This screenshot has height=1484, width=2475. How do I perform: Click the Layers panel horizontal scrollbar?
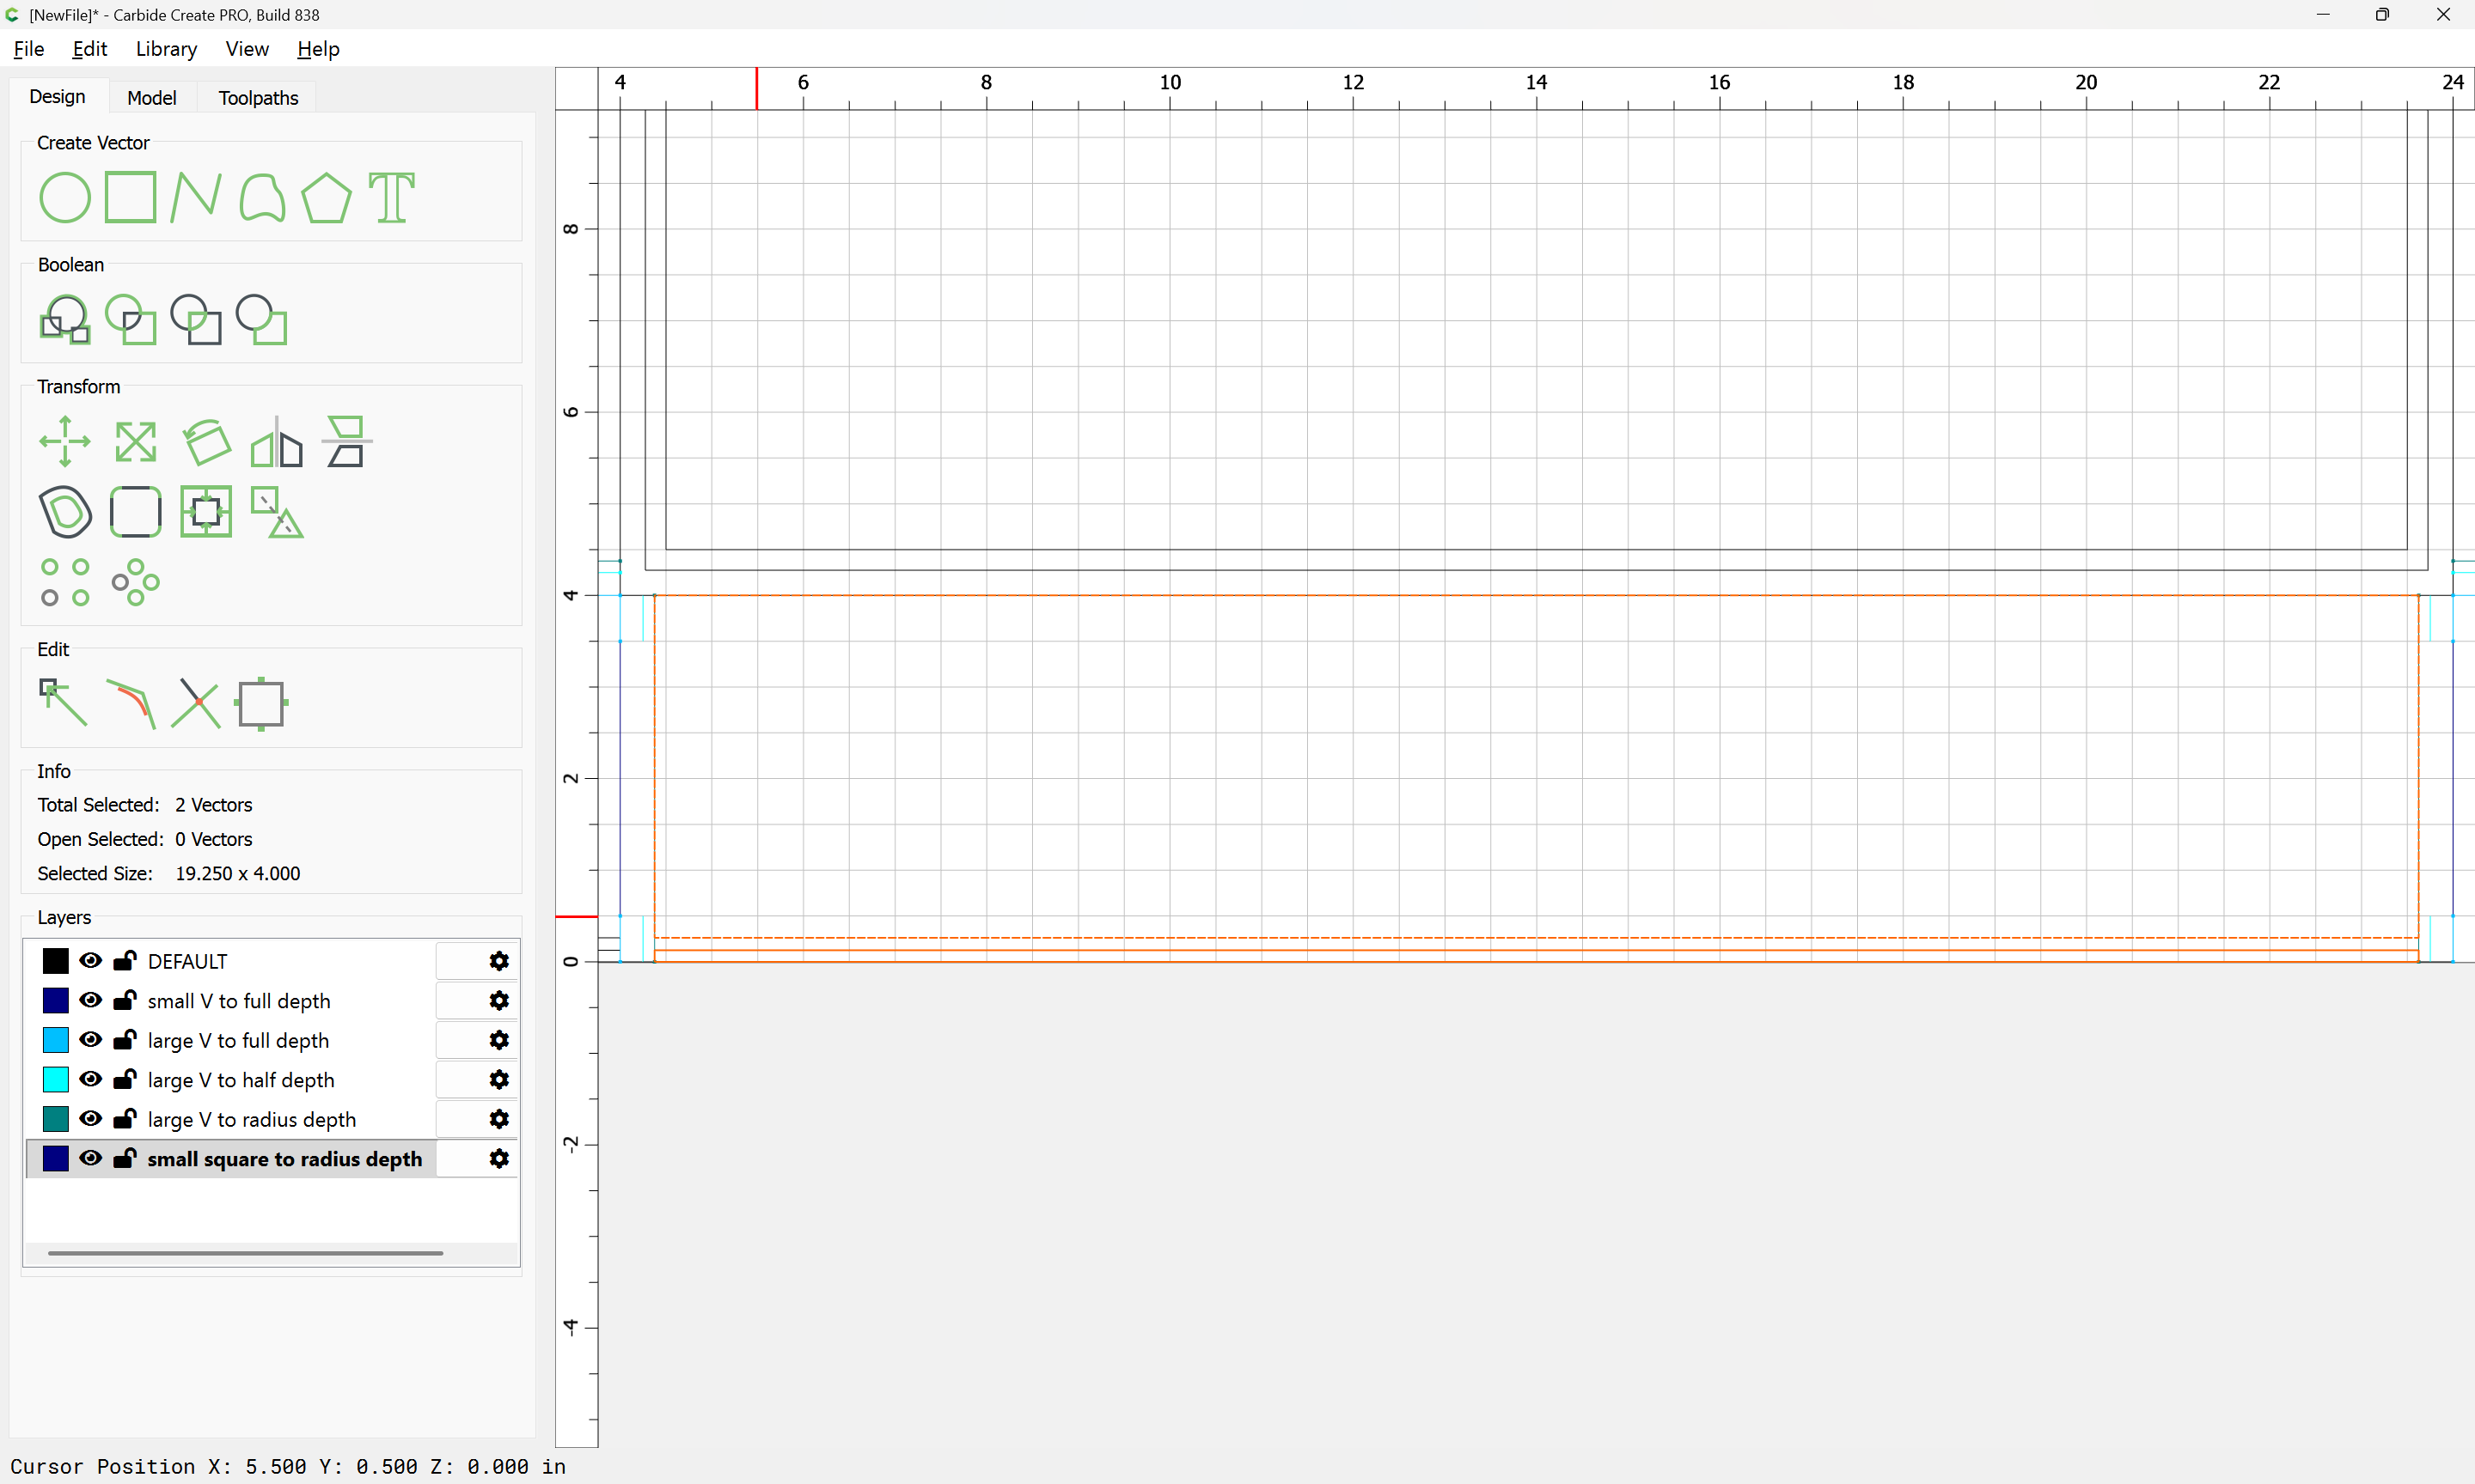pyautogui.click(x=245, y=1253)
